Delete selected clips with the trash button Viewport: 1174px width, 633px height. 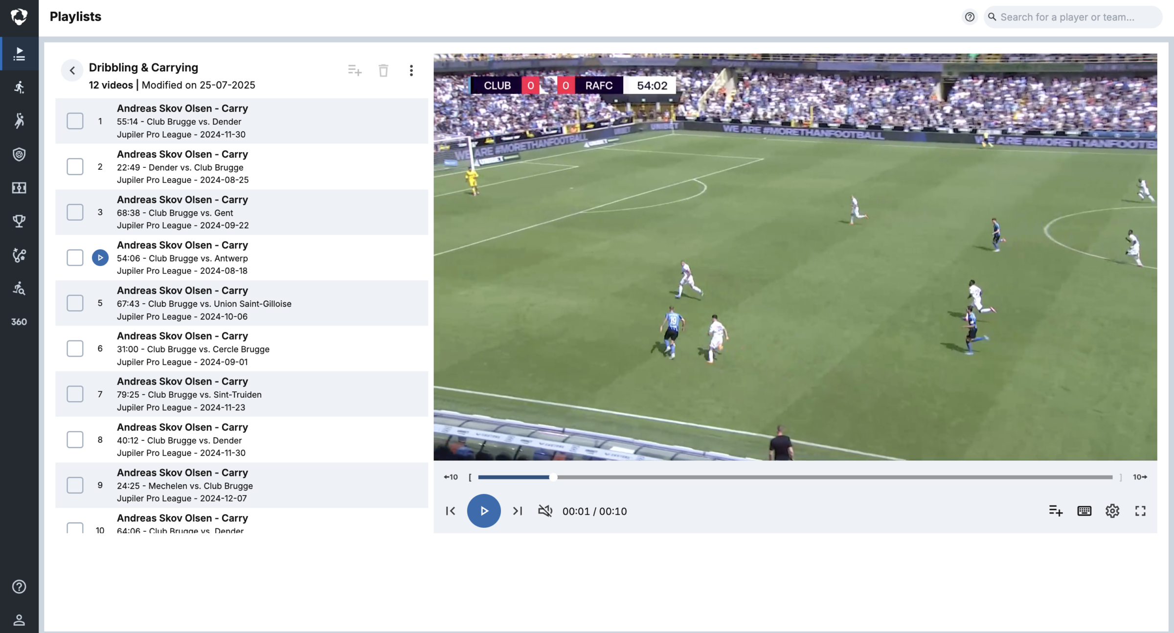[x=383, y=70]
